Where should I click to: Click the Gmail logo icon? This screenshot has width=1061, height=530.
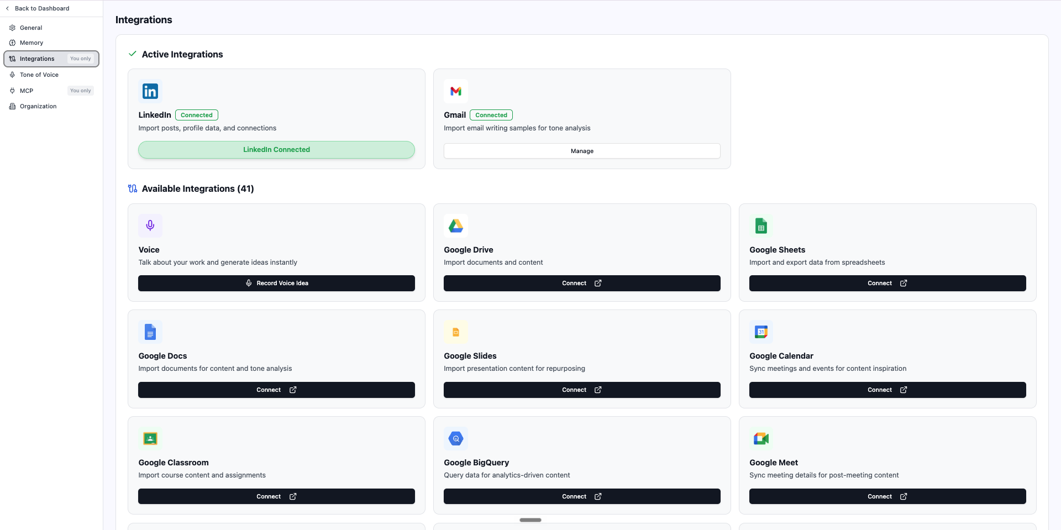click(456, 91)
